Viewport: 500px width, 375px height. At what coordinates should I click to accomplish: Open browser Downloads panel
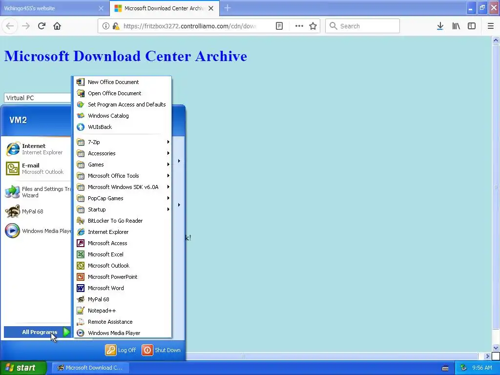[x=440, y=26]
